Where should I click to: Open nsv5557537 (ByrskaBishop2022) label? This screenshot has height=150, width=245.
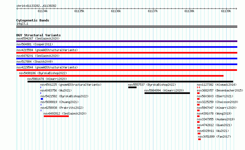click(x=152, y=85)
